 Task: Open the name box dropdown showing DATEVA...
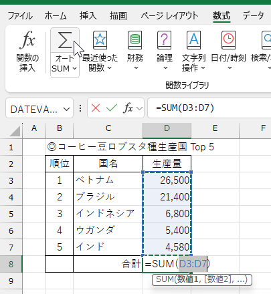tap(66, 109)
